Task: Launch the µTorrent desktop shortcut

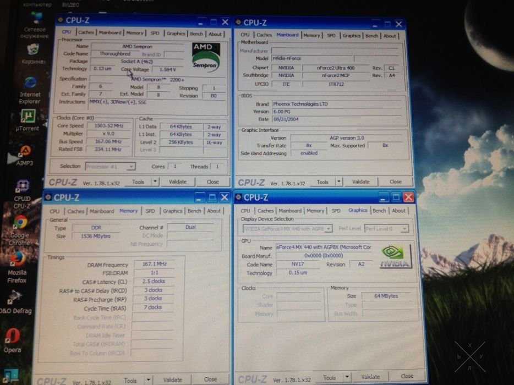Action: [28, 120]
